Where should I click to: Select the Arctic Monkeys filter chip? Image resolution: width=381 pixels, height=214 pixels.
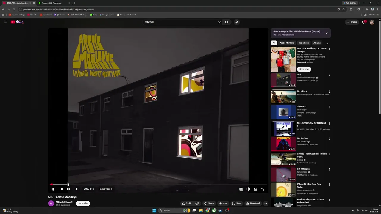[287, 43]
